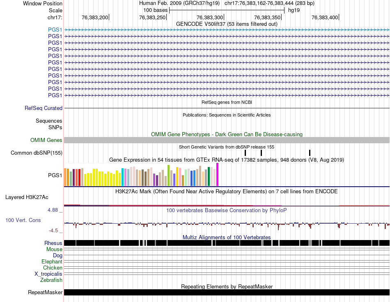Viewport: 390px width, 302px height.
Task: Click the chr17:76,383,162-76,383,444 position text
Action: tap(269, 3)
